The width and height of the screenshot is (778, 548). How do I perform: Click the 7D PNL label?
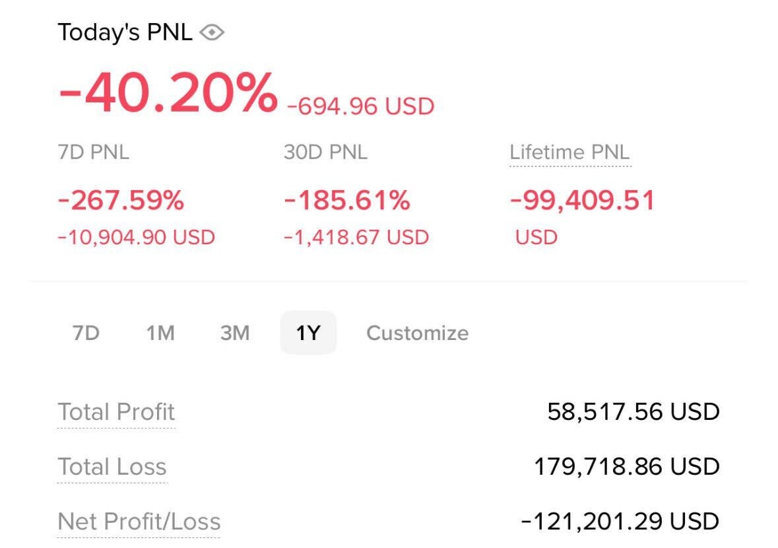click(x=94, y=153)
